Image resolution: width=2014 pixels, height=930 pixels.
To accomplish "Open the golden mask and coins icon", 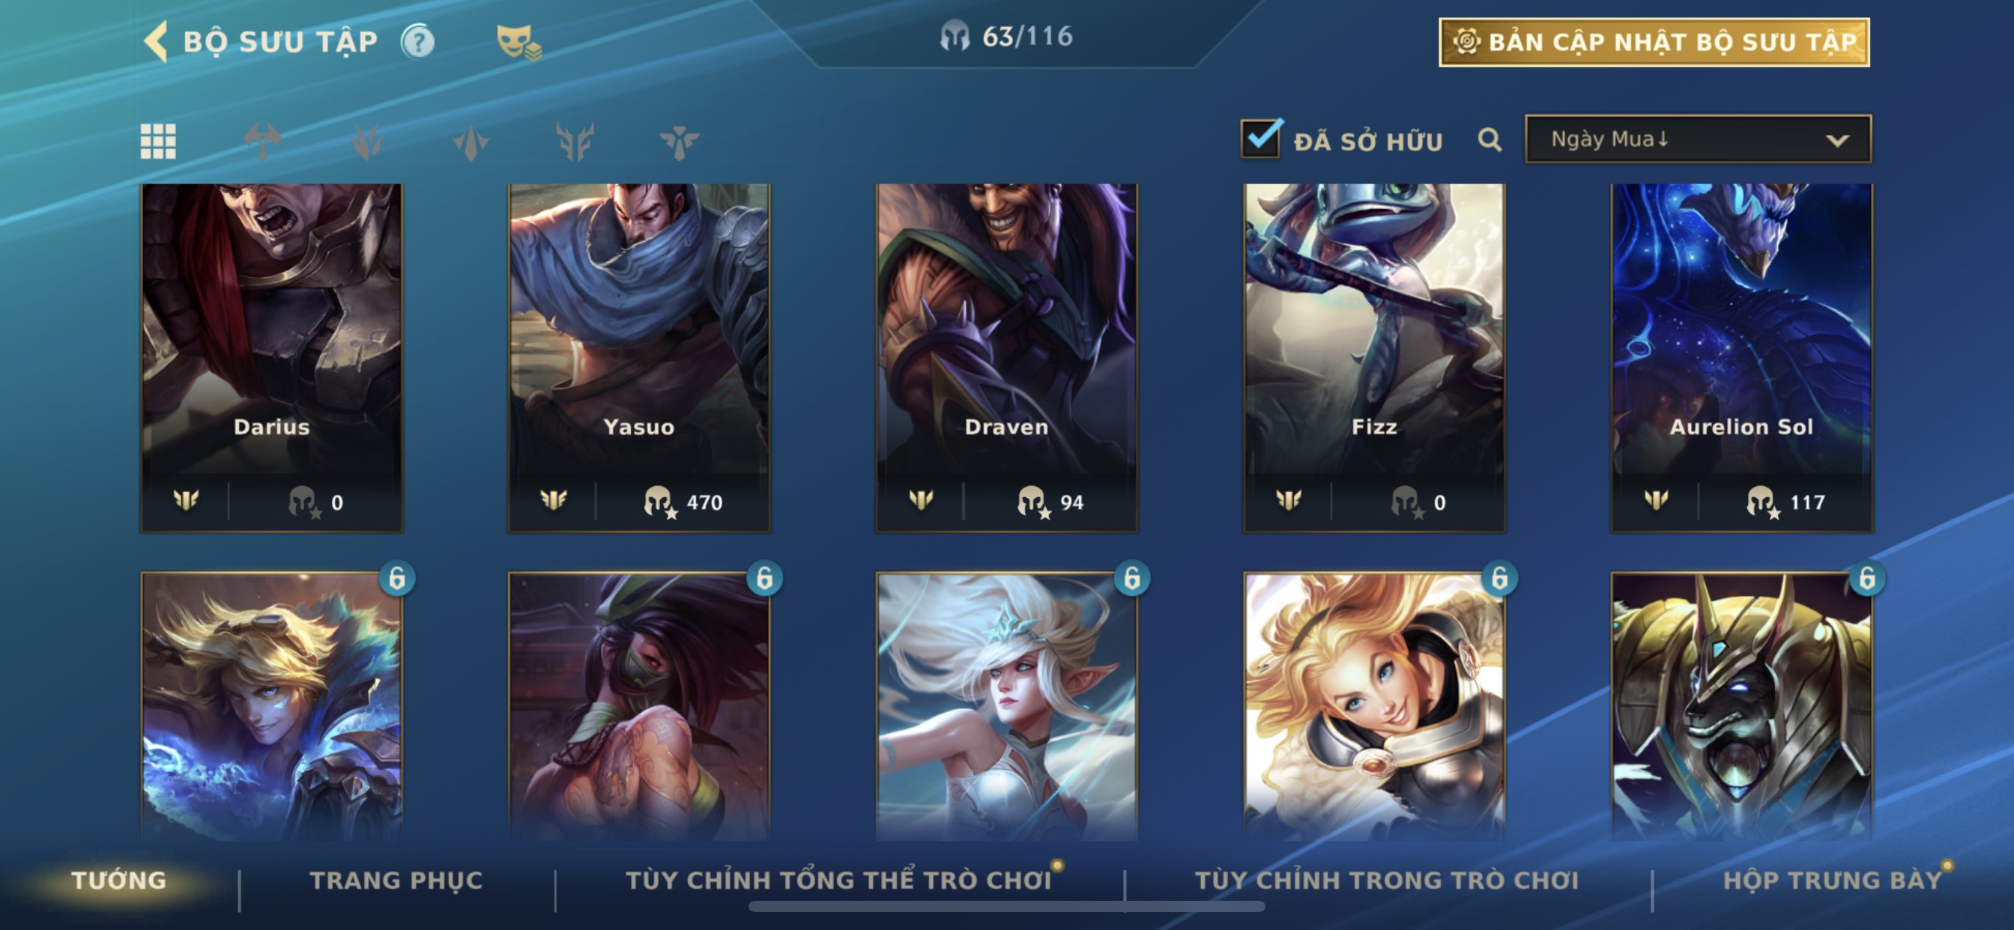I will [518, 42].
